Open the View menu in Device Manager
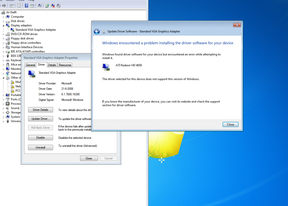The height and width of the screenshot is (206, 288). point(21,1)
